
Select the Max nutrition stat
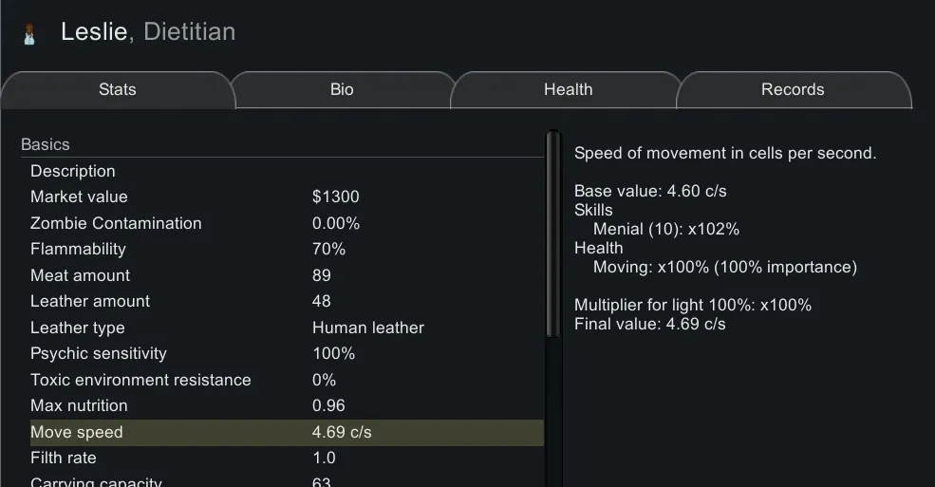(x=285, y=406)
